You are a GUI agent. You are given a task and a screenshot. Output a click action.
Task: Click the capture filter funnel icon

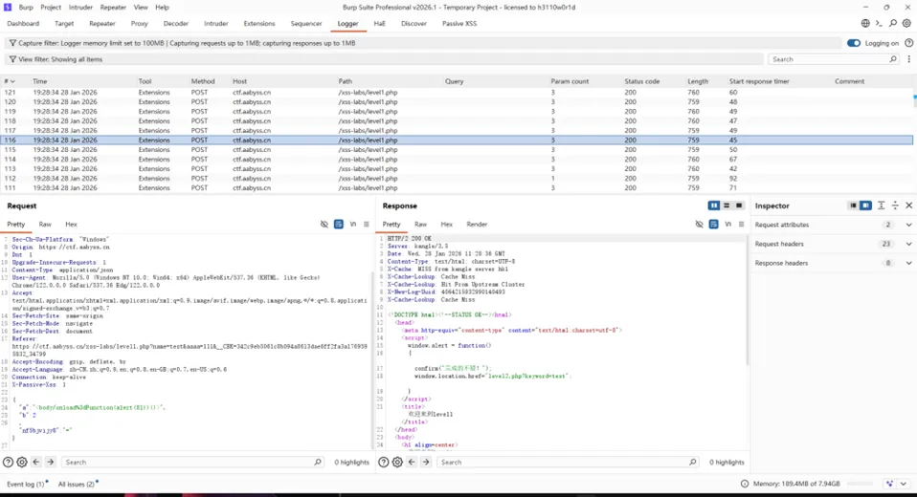click(x=12, y=43)
